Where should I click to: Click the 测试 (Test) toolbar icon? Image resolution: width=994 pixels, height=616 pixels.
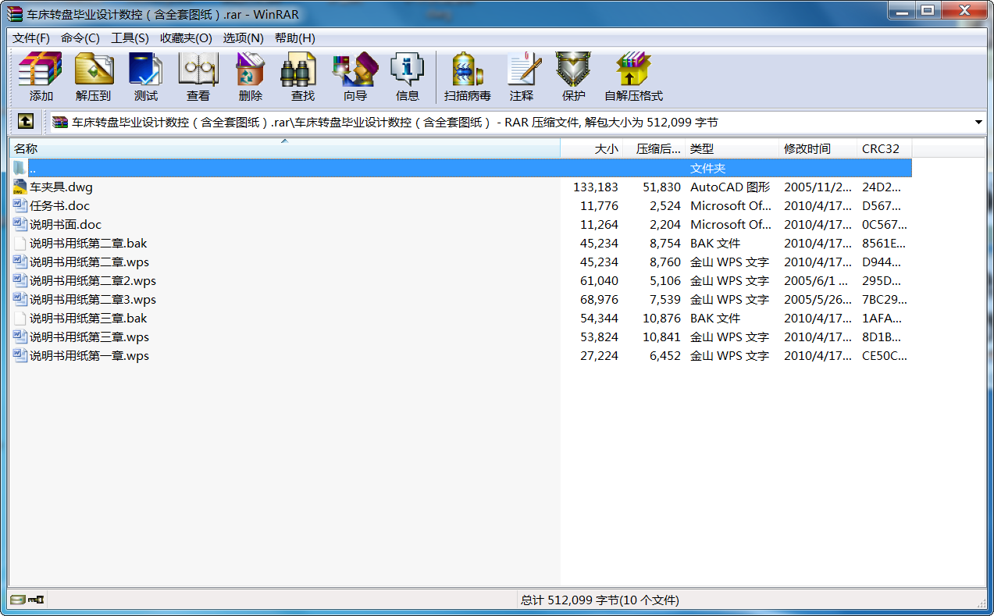(x=146, y=77)
